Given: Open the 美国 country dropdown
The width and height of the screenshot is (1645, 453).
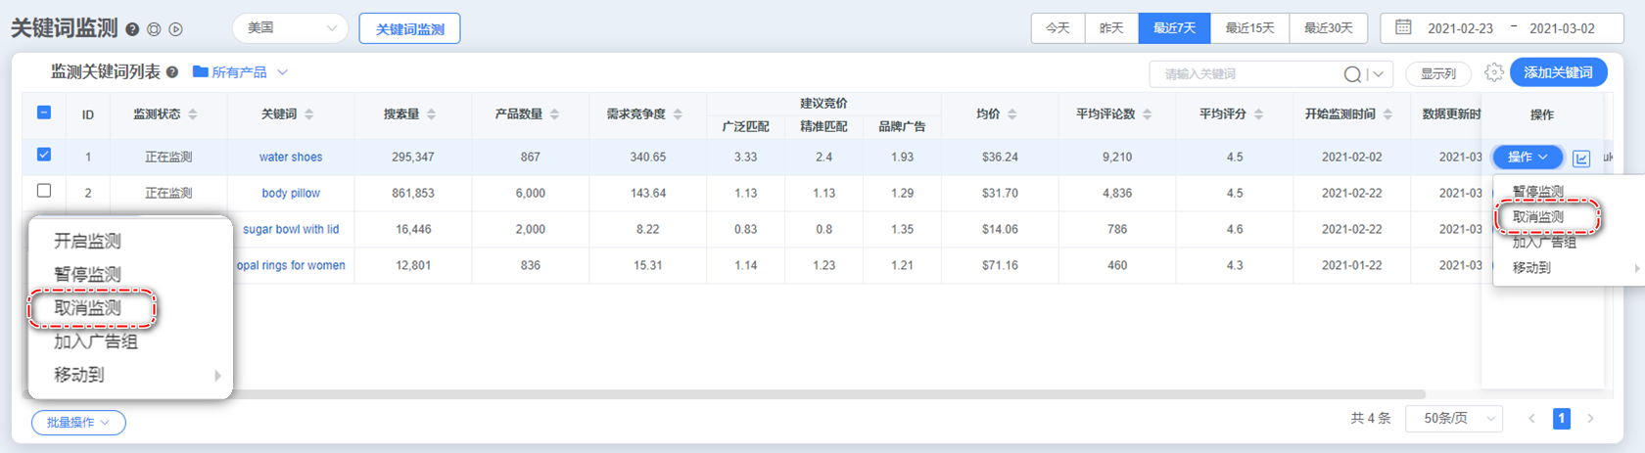Looking at the screenshot, I should 291,28.
